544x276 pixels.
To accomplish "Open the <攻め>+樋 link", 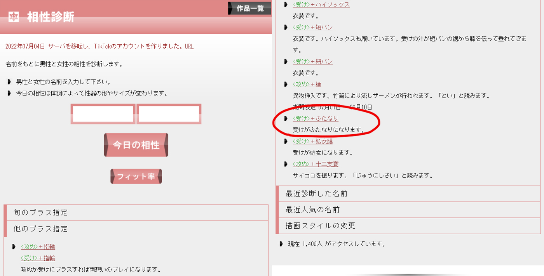I will pos(307,85).
